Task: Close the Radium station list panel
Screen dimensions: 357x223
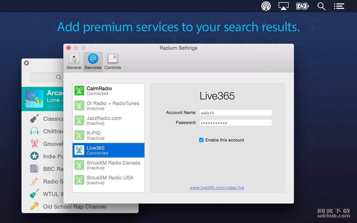Action: click(26, 63)
